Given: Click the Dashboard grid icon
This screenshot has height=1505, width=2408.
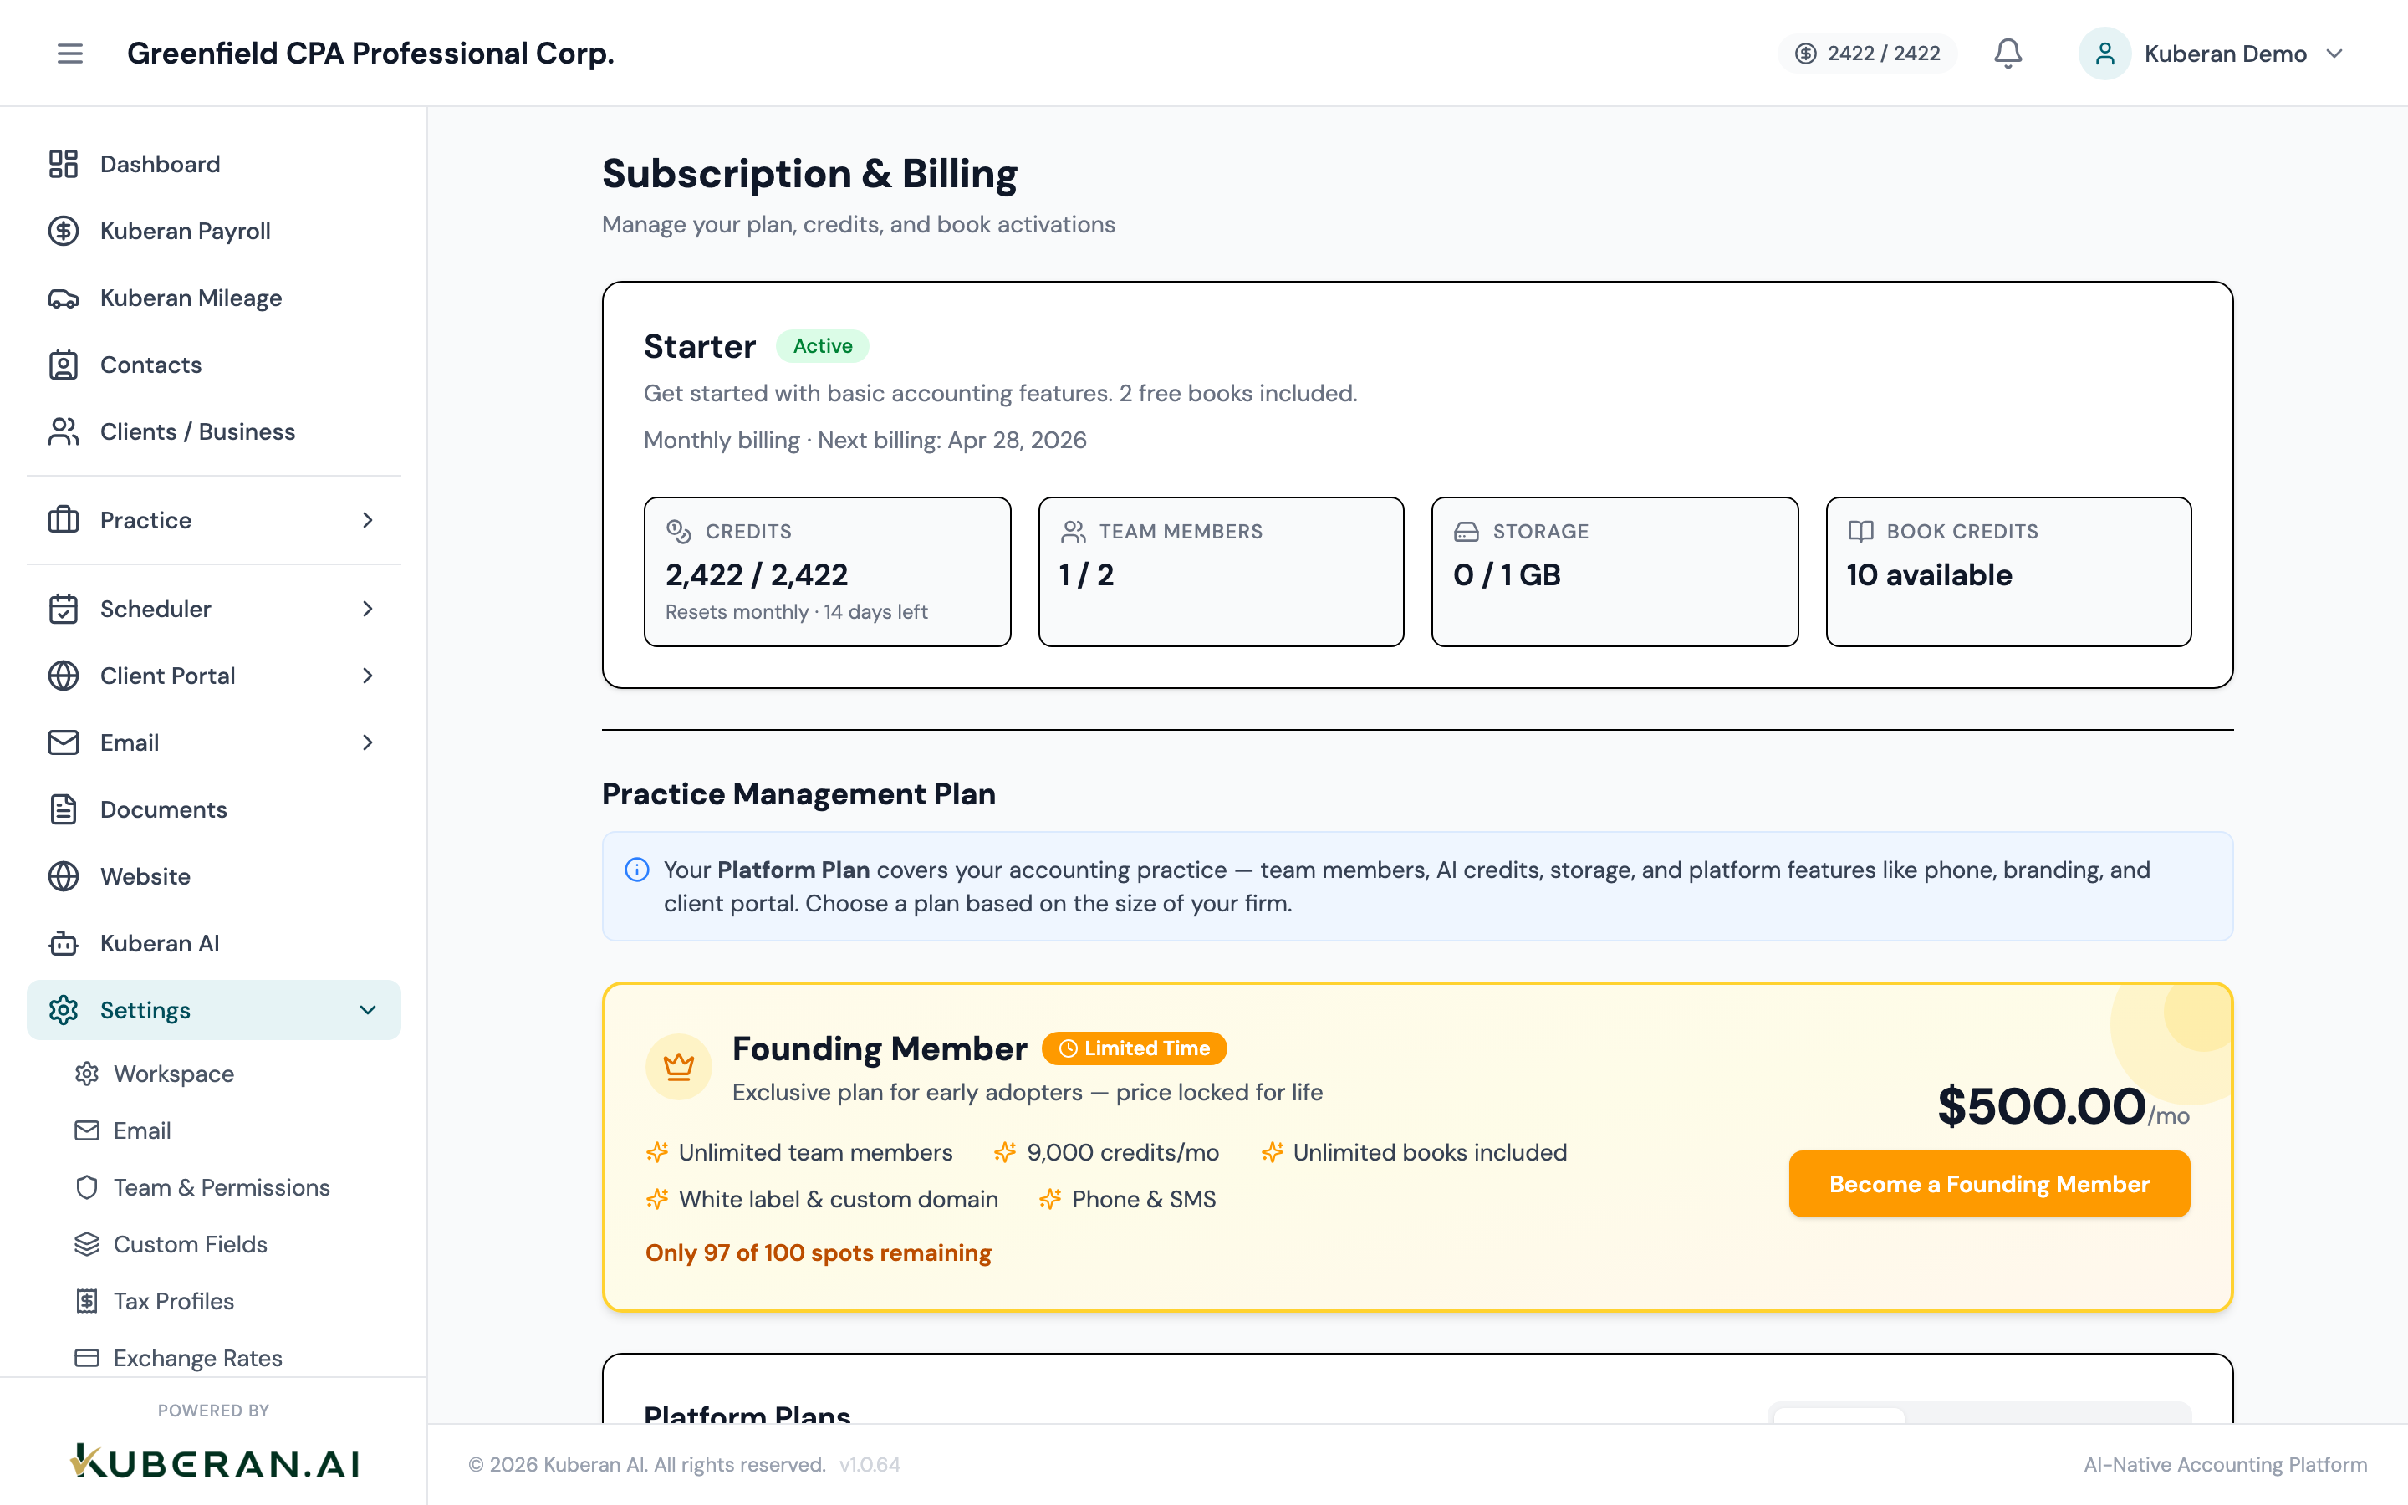Looking at the screenshot, I should tap(64, 164).
